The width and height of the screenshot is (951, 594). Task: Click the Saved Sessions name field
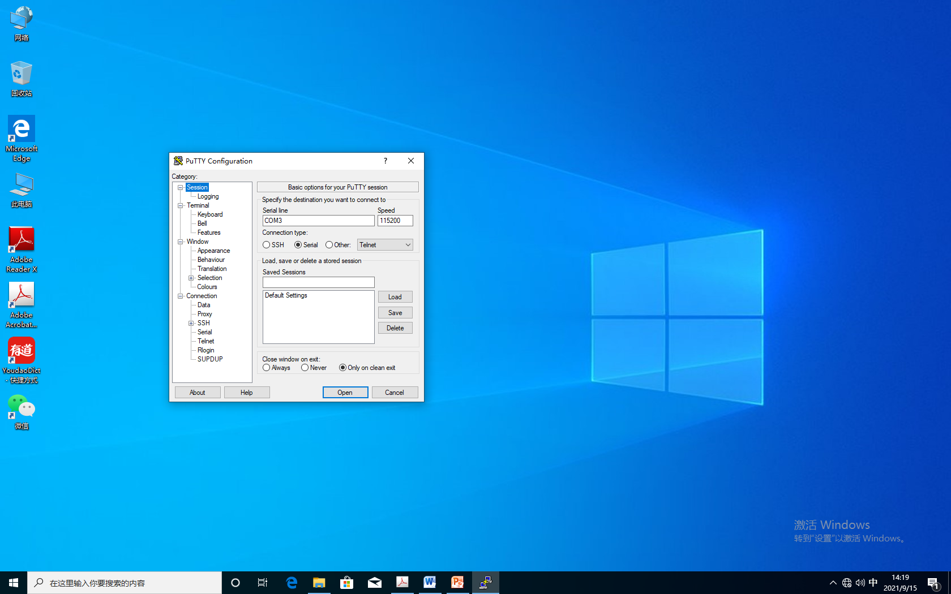point(318,282)
